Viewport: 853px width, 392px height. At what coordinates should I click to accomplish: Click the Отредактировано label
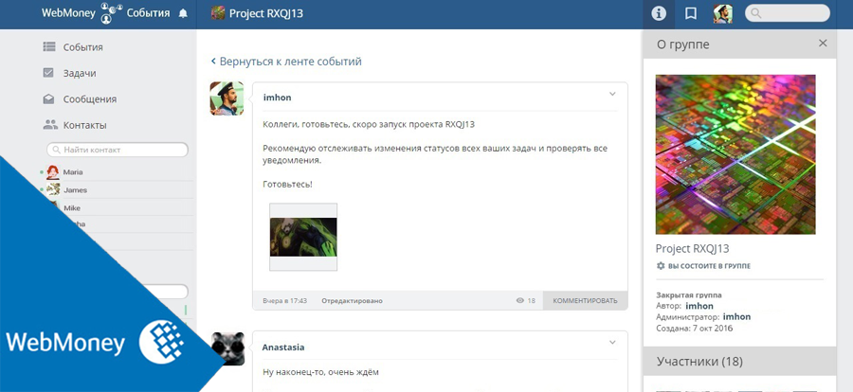point(352,301)
